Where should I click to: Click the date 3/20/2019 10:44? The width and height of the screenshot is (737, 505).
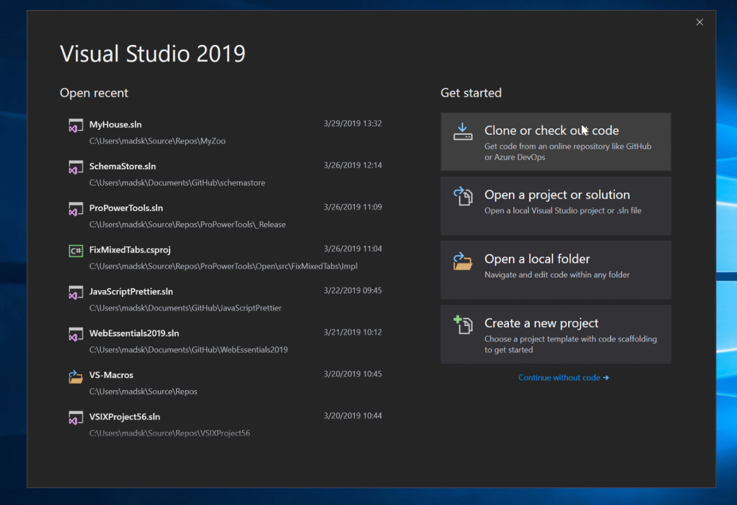tap(353, 416)
